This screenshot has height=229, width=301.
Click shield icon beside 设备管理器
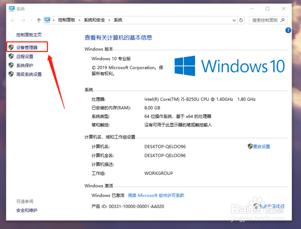tap(11, 47)
